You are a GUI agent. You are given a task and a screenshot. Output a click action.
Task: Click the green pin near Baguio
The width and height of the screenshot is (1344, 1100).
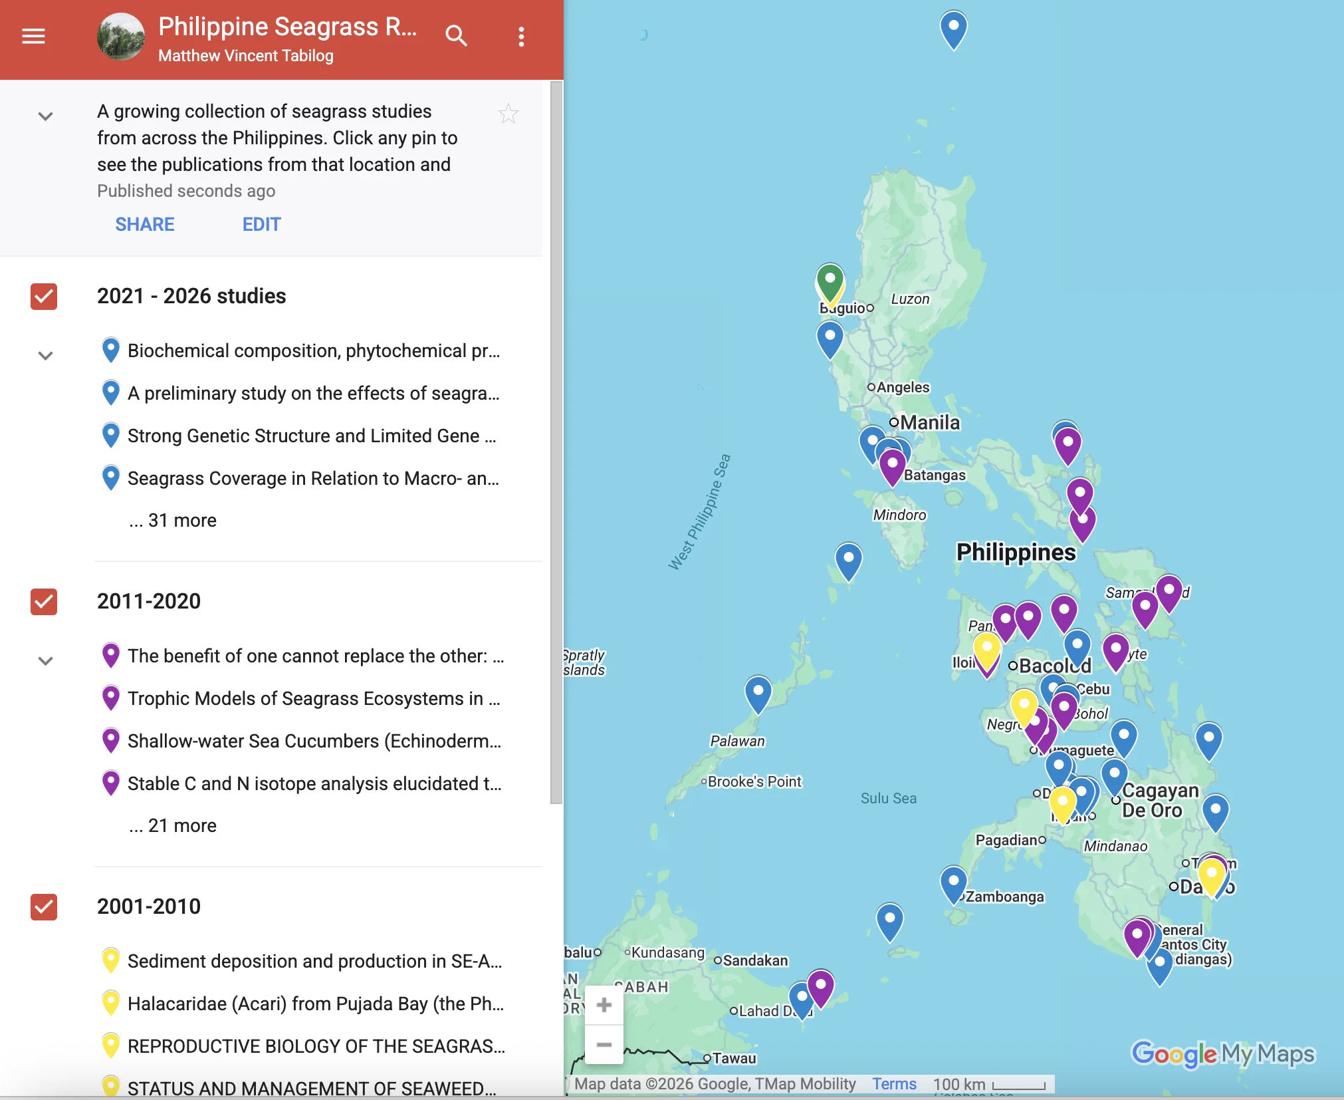pos(830,281)
